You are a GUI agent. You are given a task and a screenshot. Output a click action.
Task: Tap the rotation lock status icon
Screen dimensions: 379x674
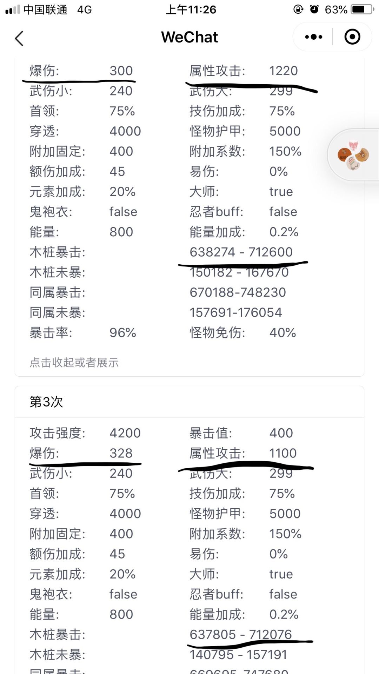[x=298, y=9]
